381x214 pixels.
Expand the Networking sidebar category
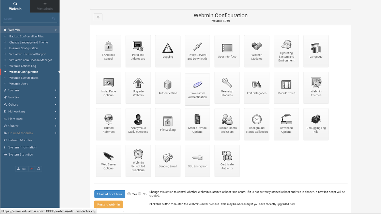[x=30, y=112]
